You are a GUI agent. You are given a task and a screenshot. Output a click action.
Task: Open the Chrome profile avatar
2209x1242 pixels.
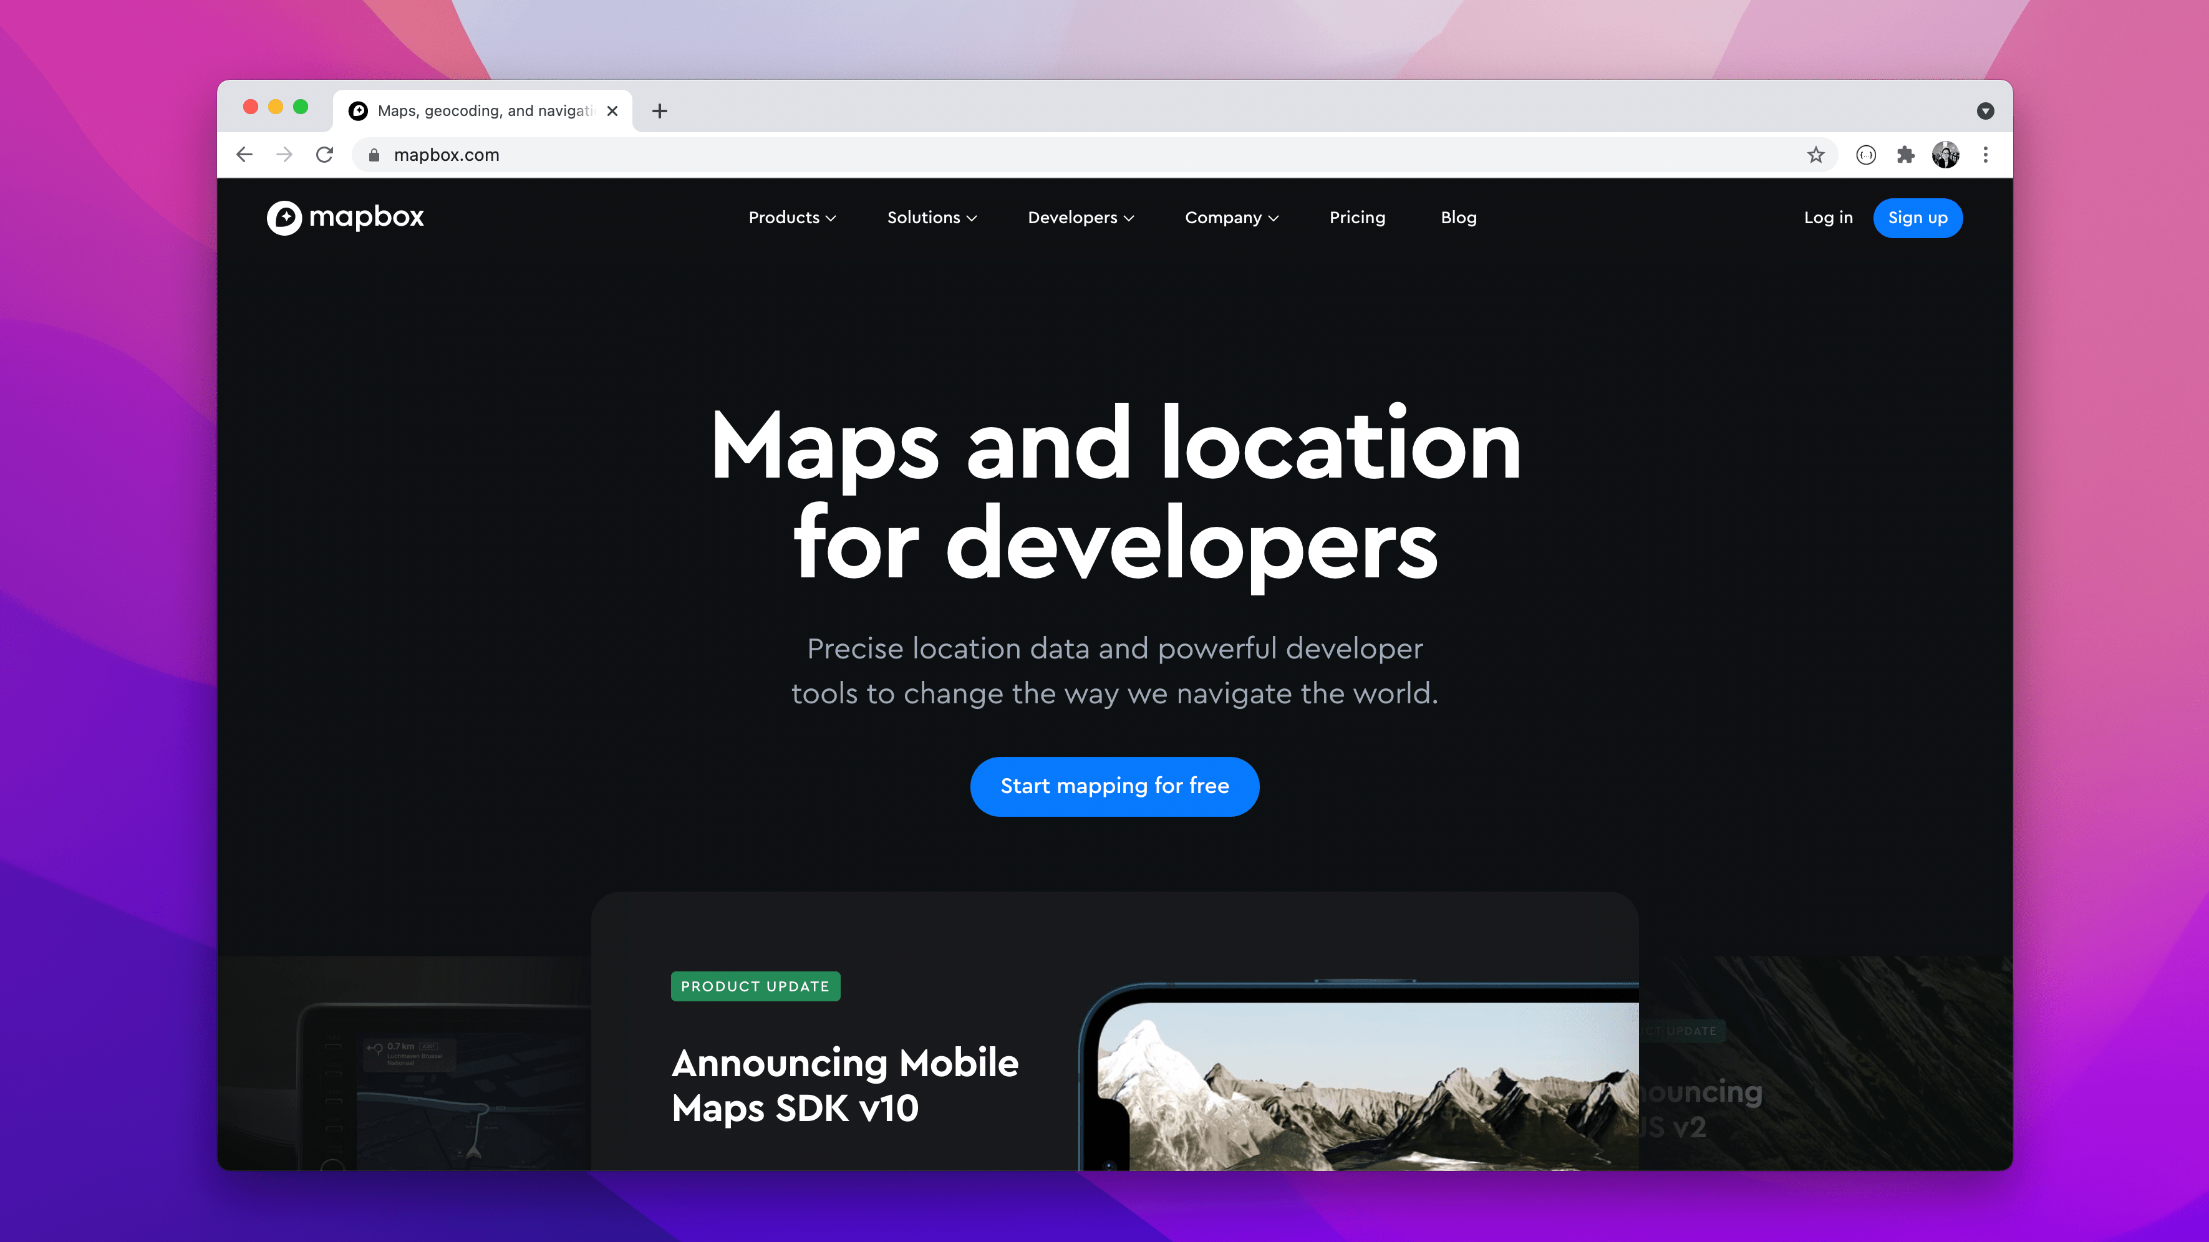pyautogui.click(x=1945, y=155)
